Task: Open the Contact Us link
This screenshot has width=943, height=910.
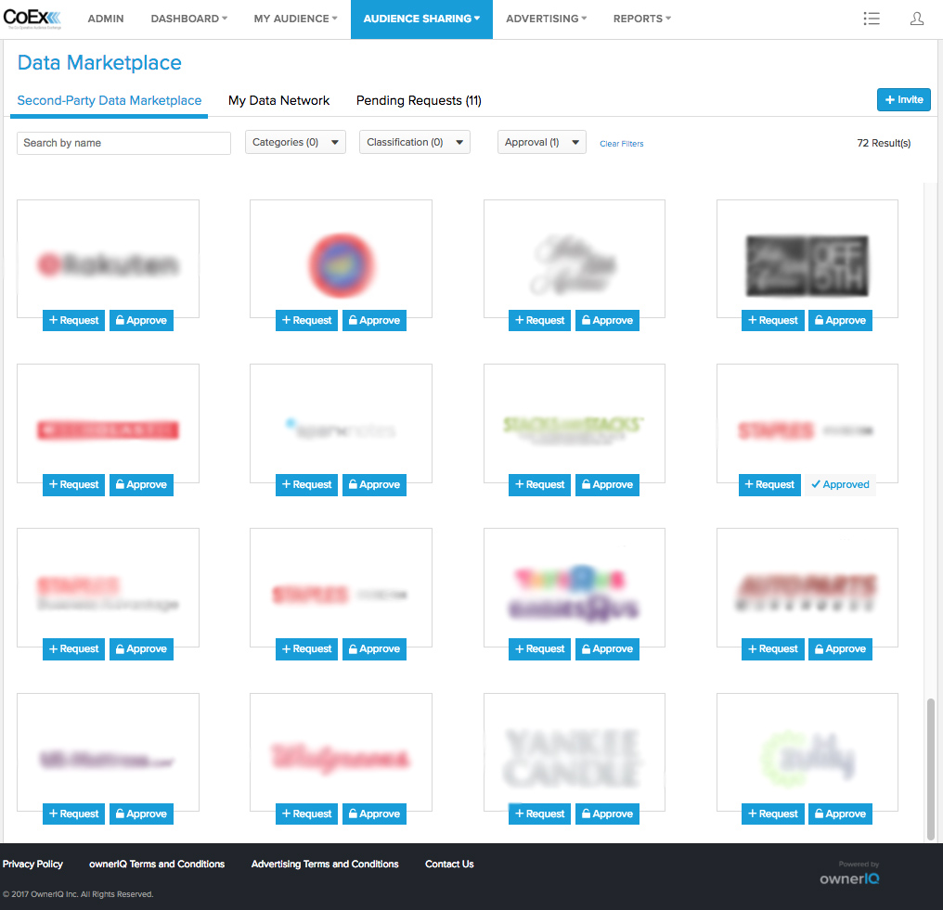Action: click(449, 864)
